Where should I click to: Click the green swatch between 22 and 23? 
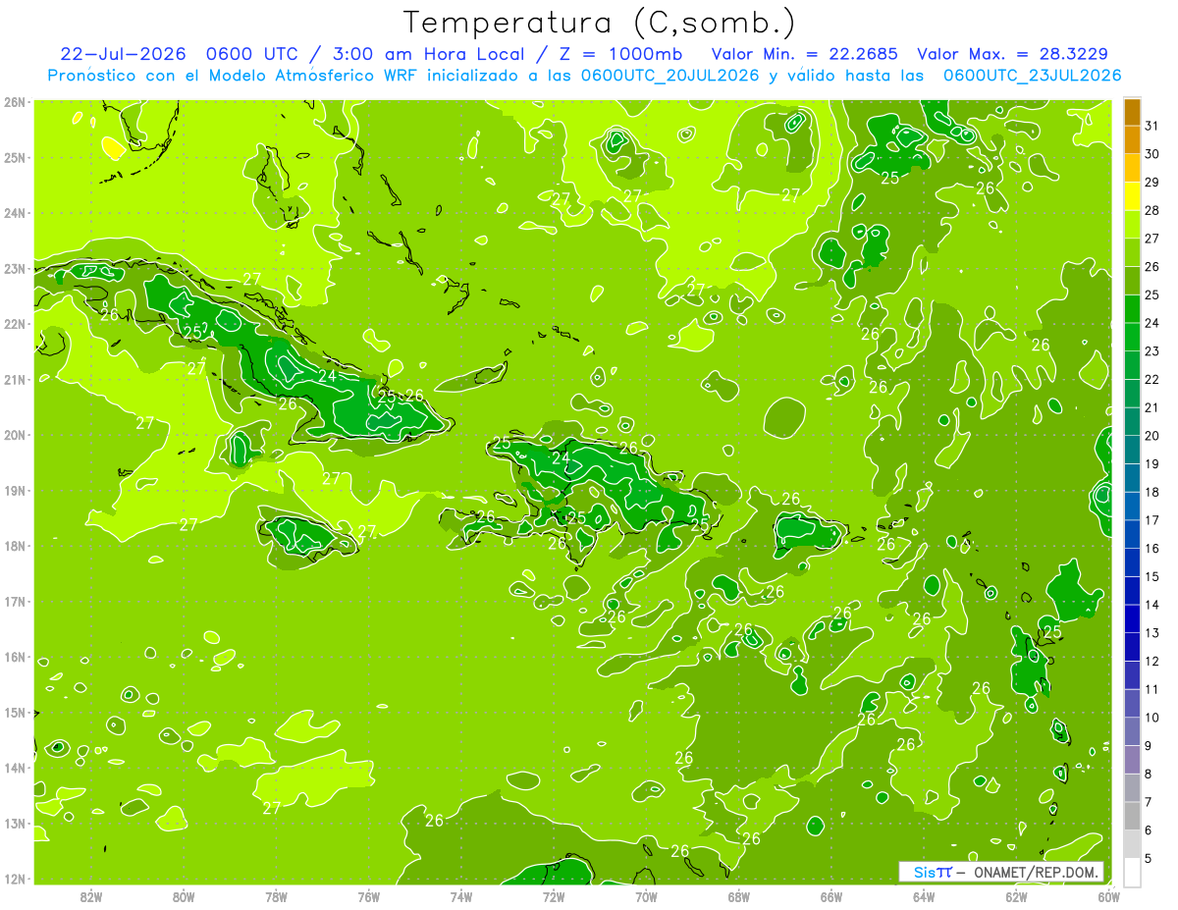(1132, 365)
